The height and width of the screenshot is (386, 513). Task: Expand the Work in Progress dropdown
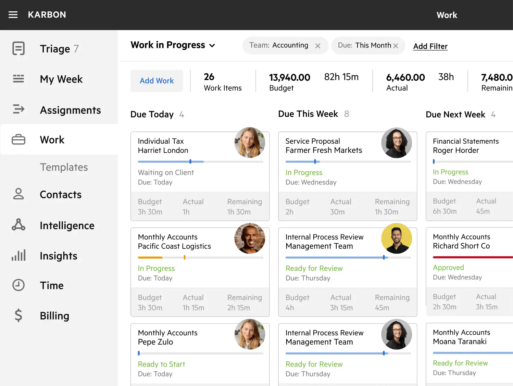tap(212, 46)
